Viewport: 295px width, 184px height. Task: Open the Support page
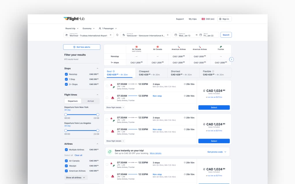[x=180, y=19]
